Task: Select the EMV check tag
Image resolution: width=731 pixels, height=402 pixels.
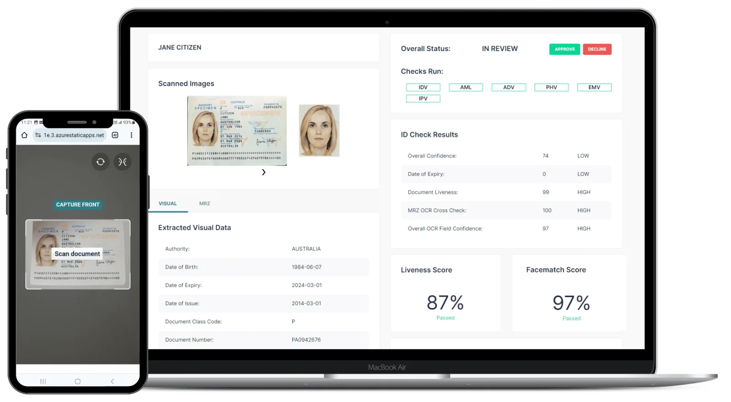Action: (594, 87)
